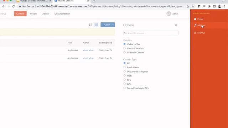Select Visible to You radio button

[124, 44]
